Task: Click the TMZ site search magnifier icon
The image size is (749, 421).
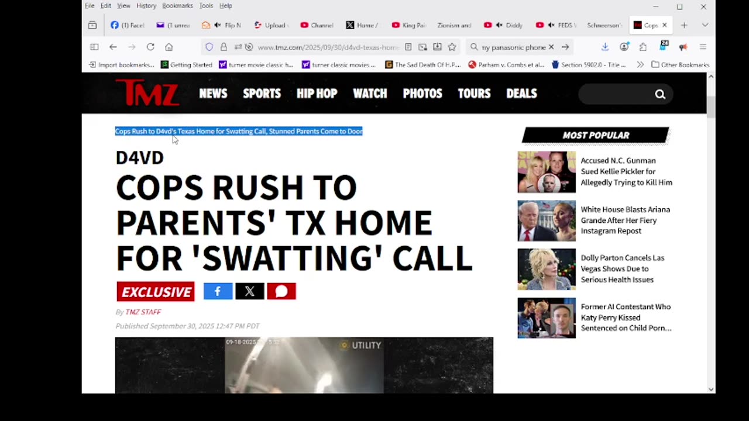Action: tap(660, 94)
